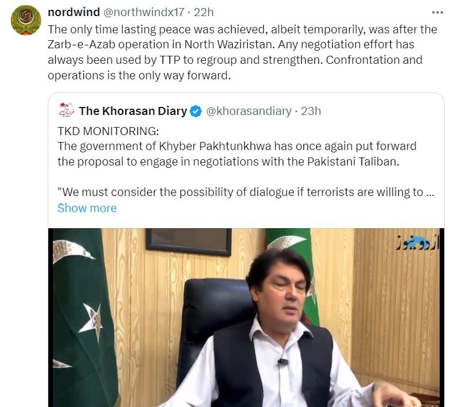Open the @northwindx17 handle
Screen dimensions: 454x407
tap(144, 12)
